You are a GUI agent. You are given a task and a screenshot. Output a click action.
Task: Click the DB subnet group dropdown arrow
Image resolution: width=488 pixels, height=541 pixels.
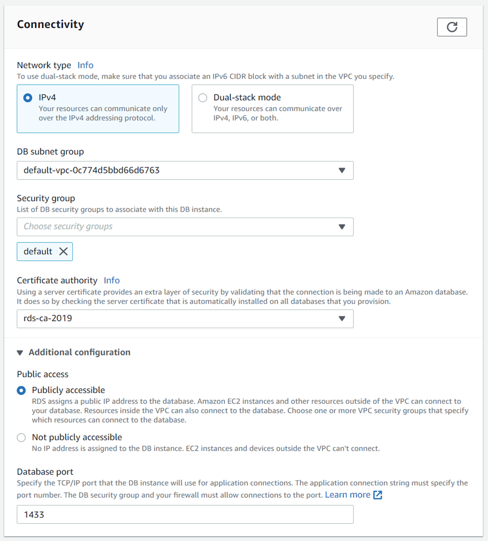pyautogui.click(x=342, y=170)
